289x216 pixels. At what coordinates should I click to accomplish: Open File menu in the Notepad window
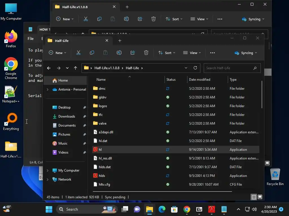coord(30,39)
